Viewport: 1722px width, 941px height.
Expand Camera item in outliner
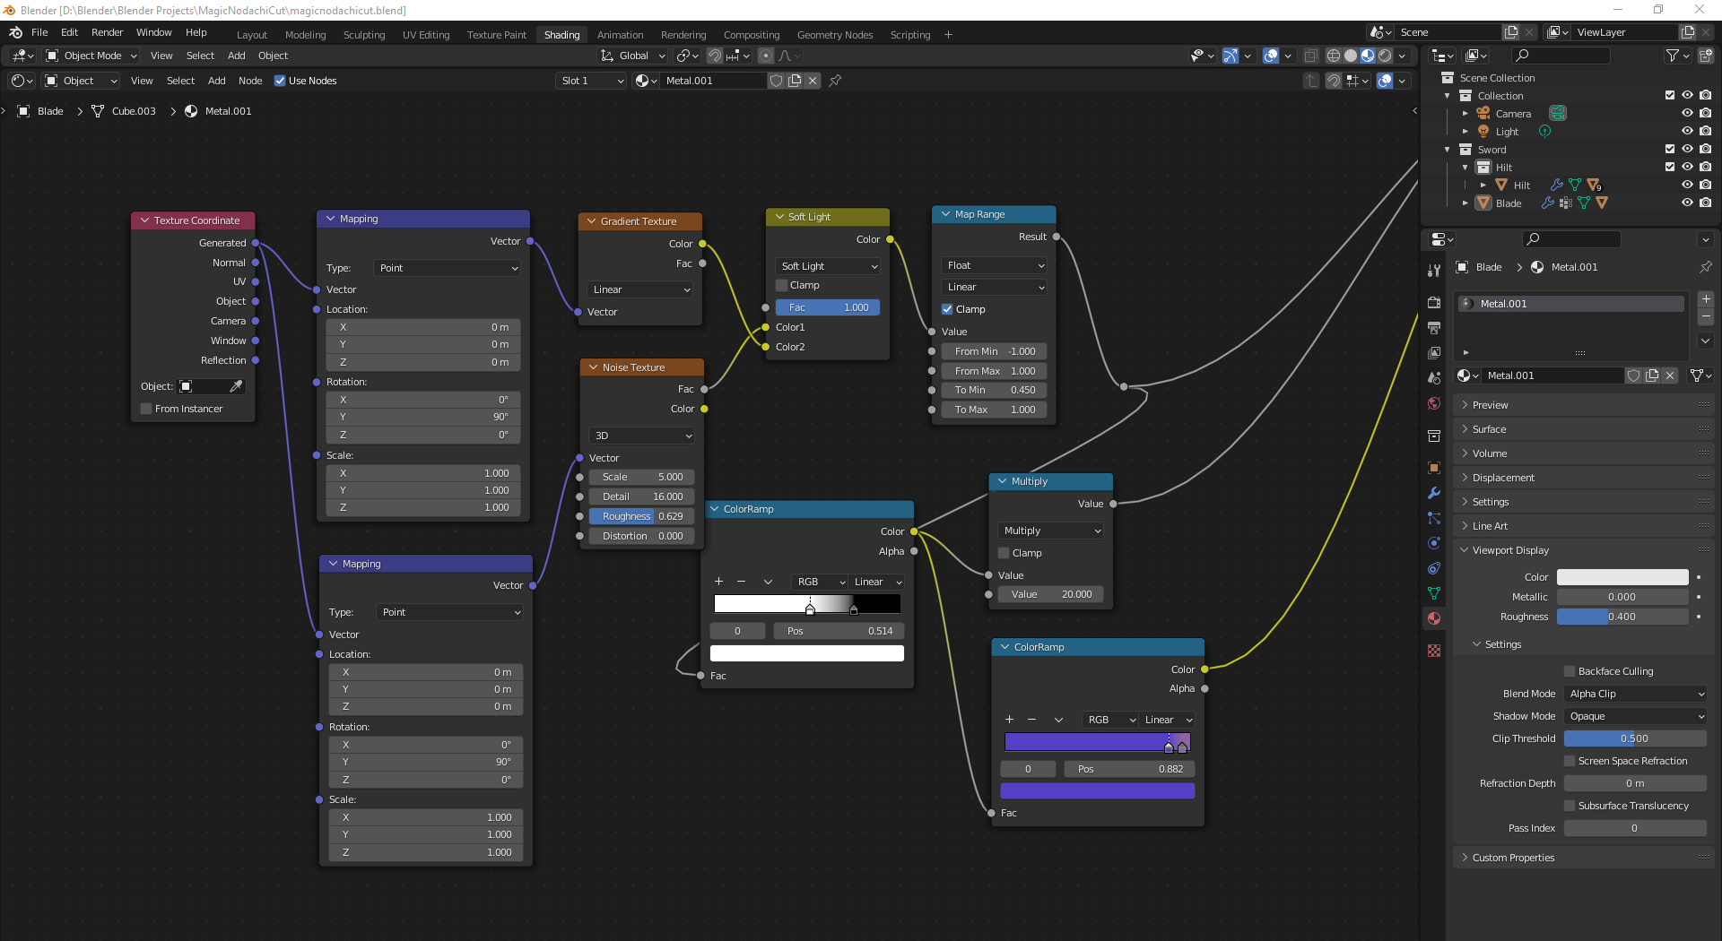pyautogui.click(x=1465, y=113)
